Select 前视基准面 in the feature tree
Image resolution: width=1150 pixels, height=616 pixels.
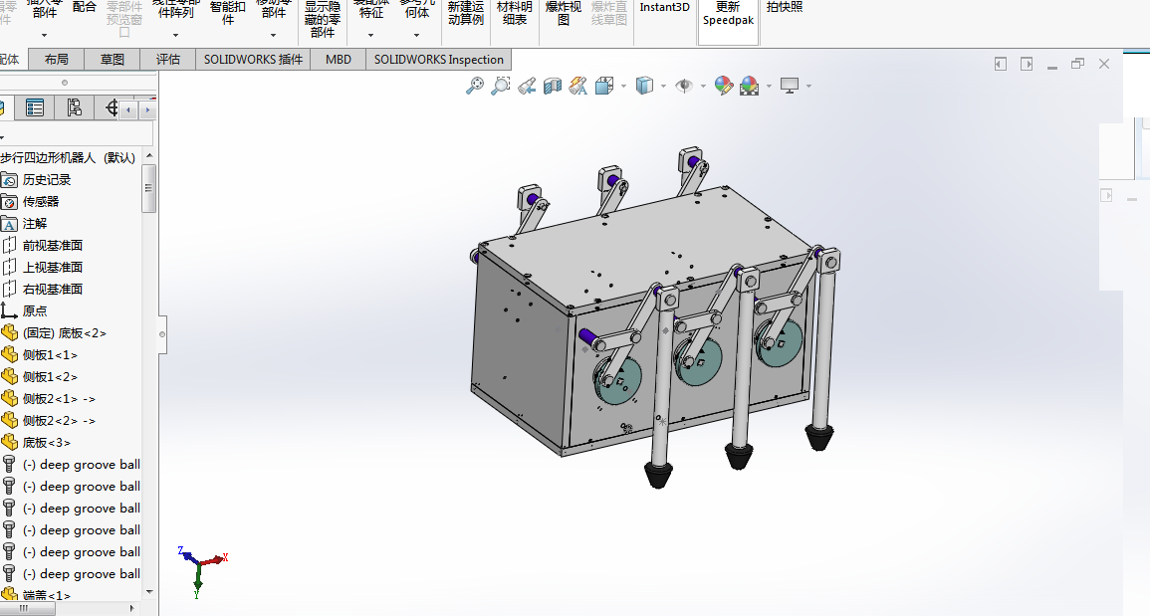click(x=52, y=245)
